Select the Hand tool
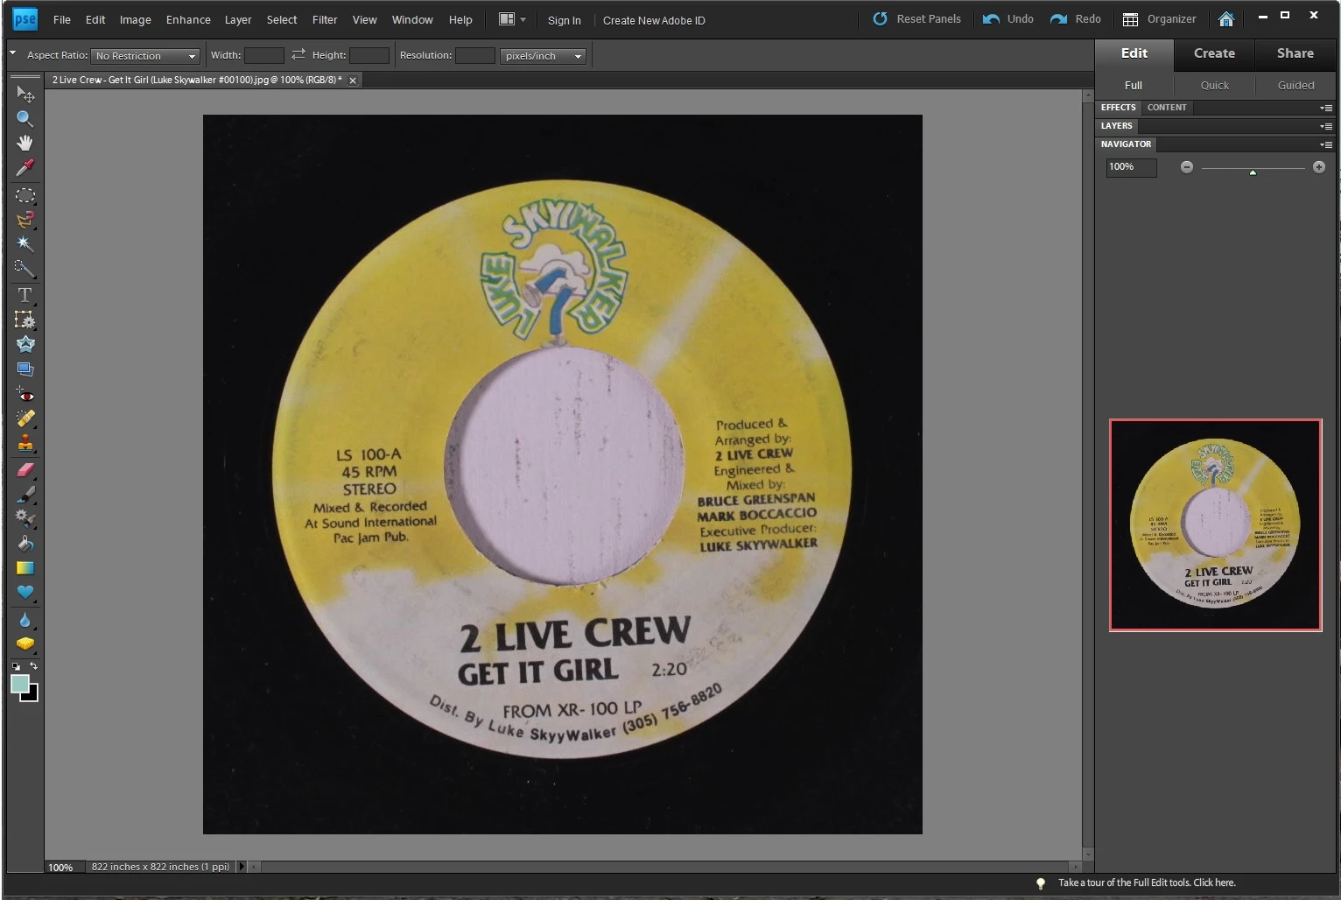The image size is (1341, 900). coord(25,143)
